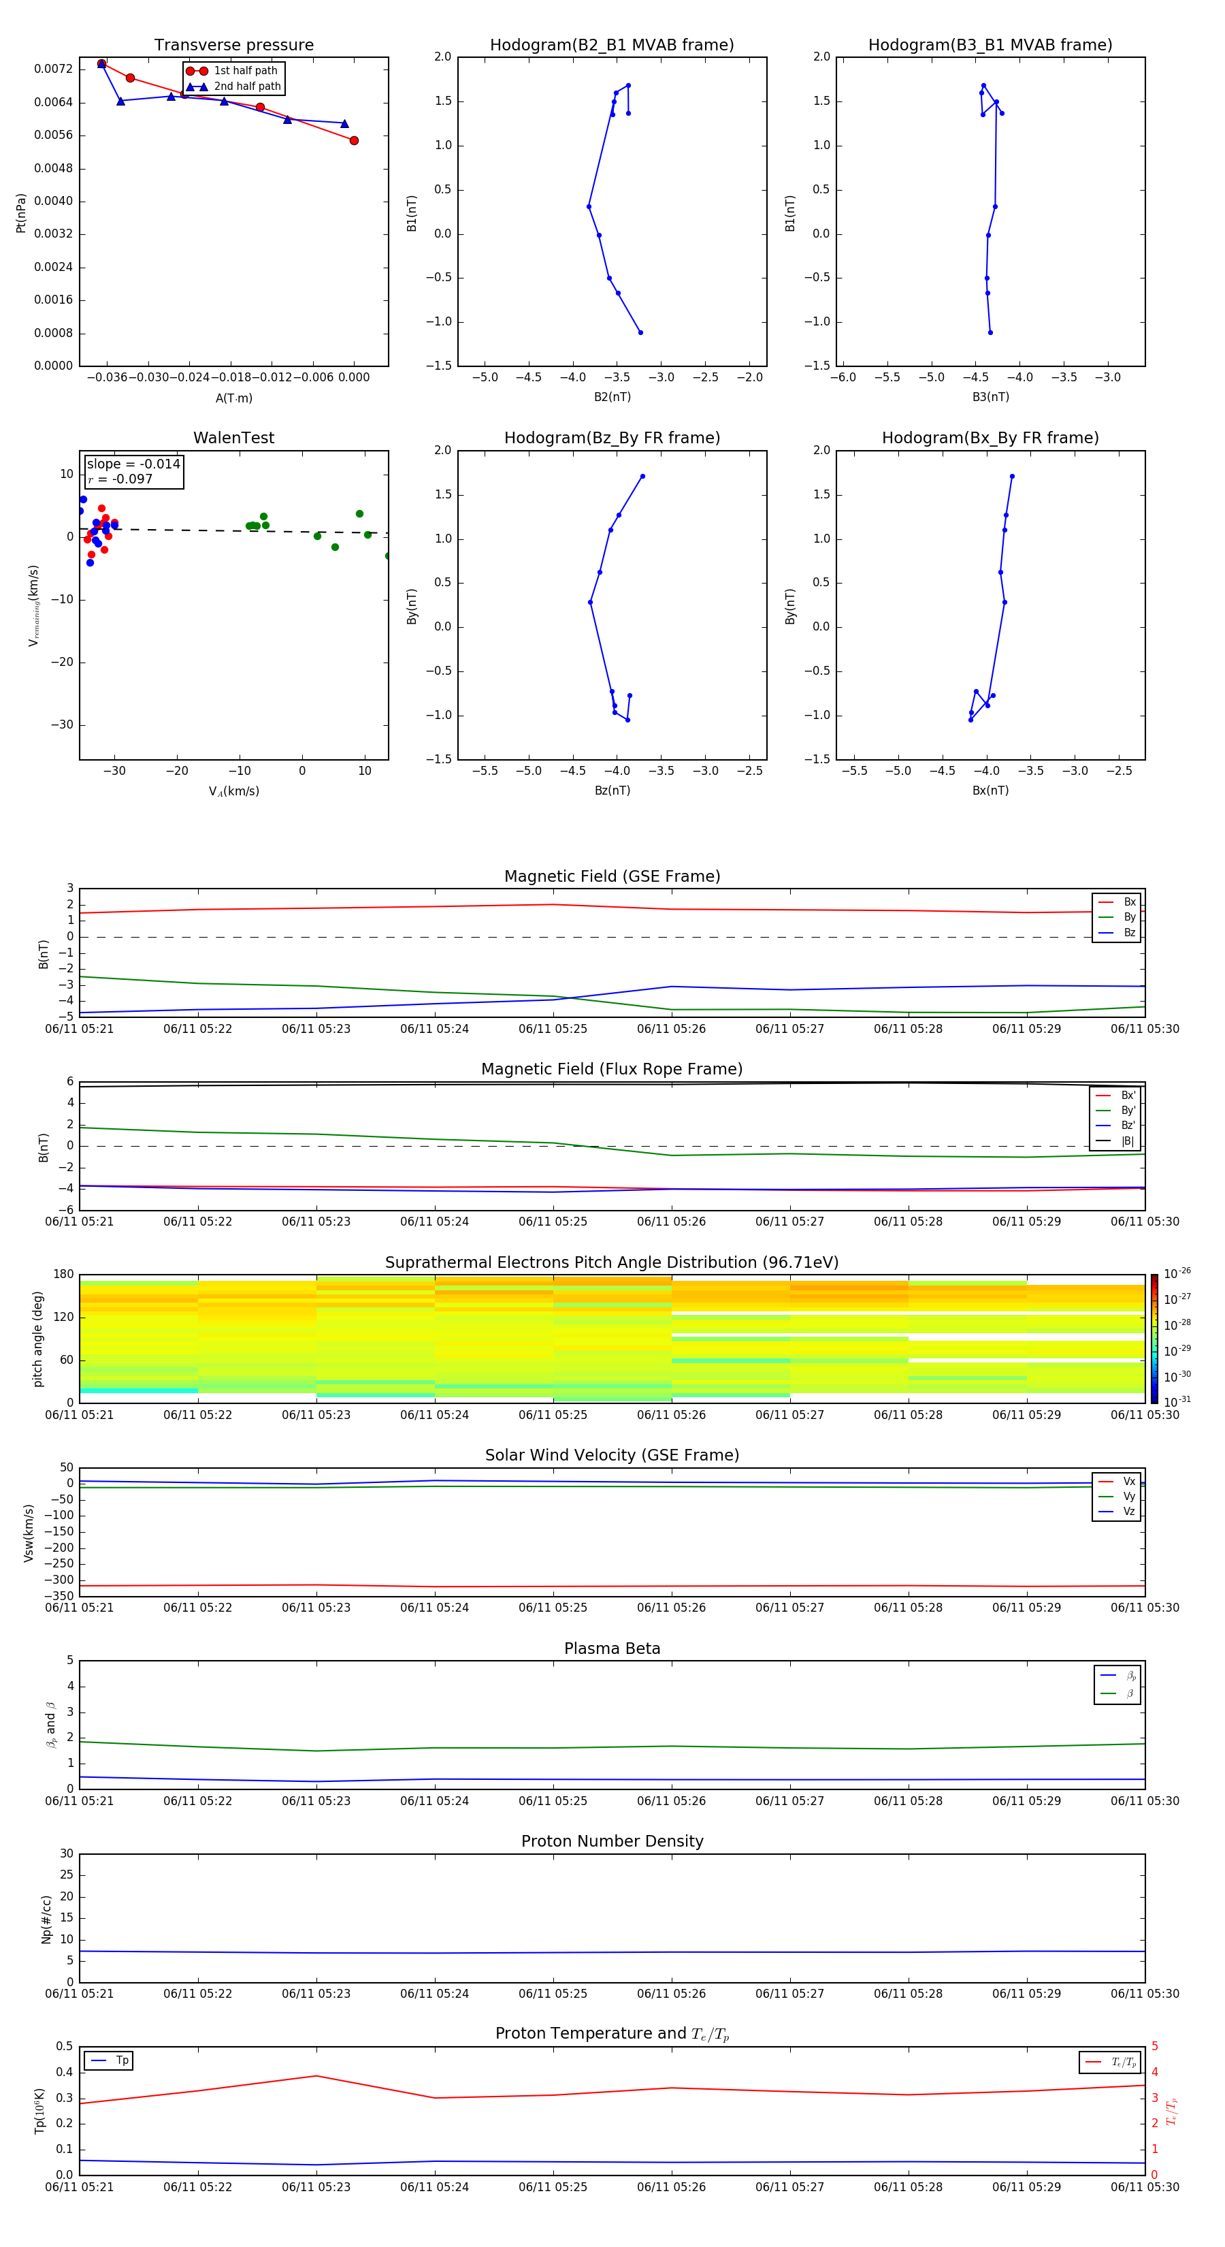Screen dimensions: 1225x2247
Task: Click the Te/Tp legend entry
Action: 1111,2062
